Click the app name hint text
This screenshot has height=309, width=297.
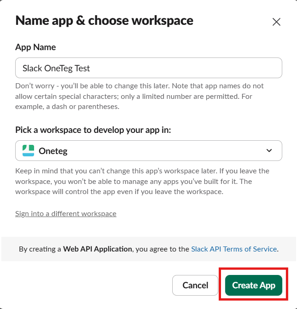pyautogui.click(x=140, y=96)
